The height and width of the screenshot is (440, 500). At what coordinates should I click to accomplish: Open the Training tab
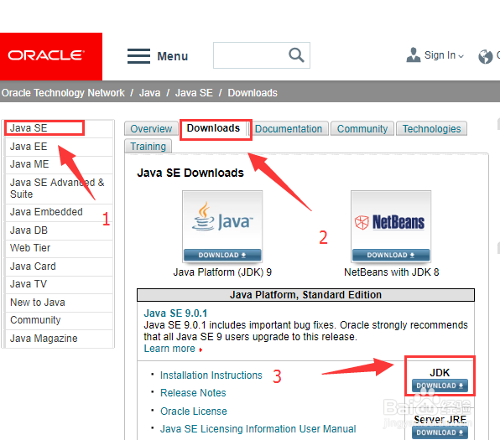(148, 146)
